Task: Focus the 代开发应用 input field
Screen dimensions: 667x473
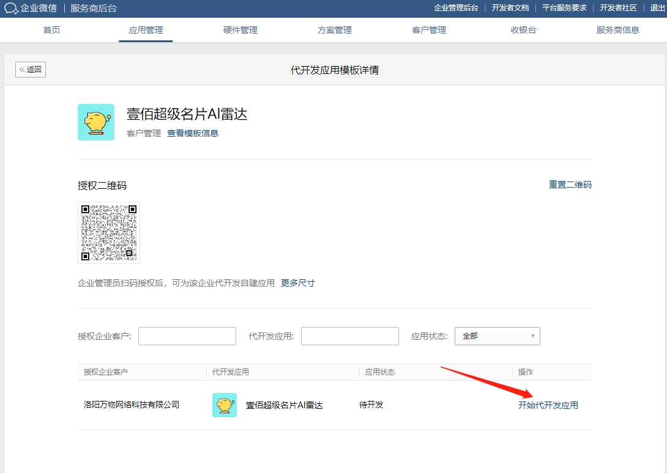Action: [350, 336]
